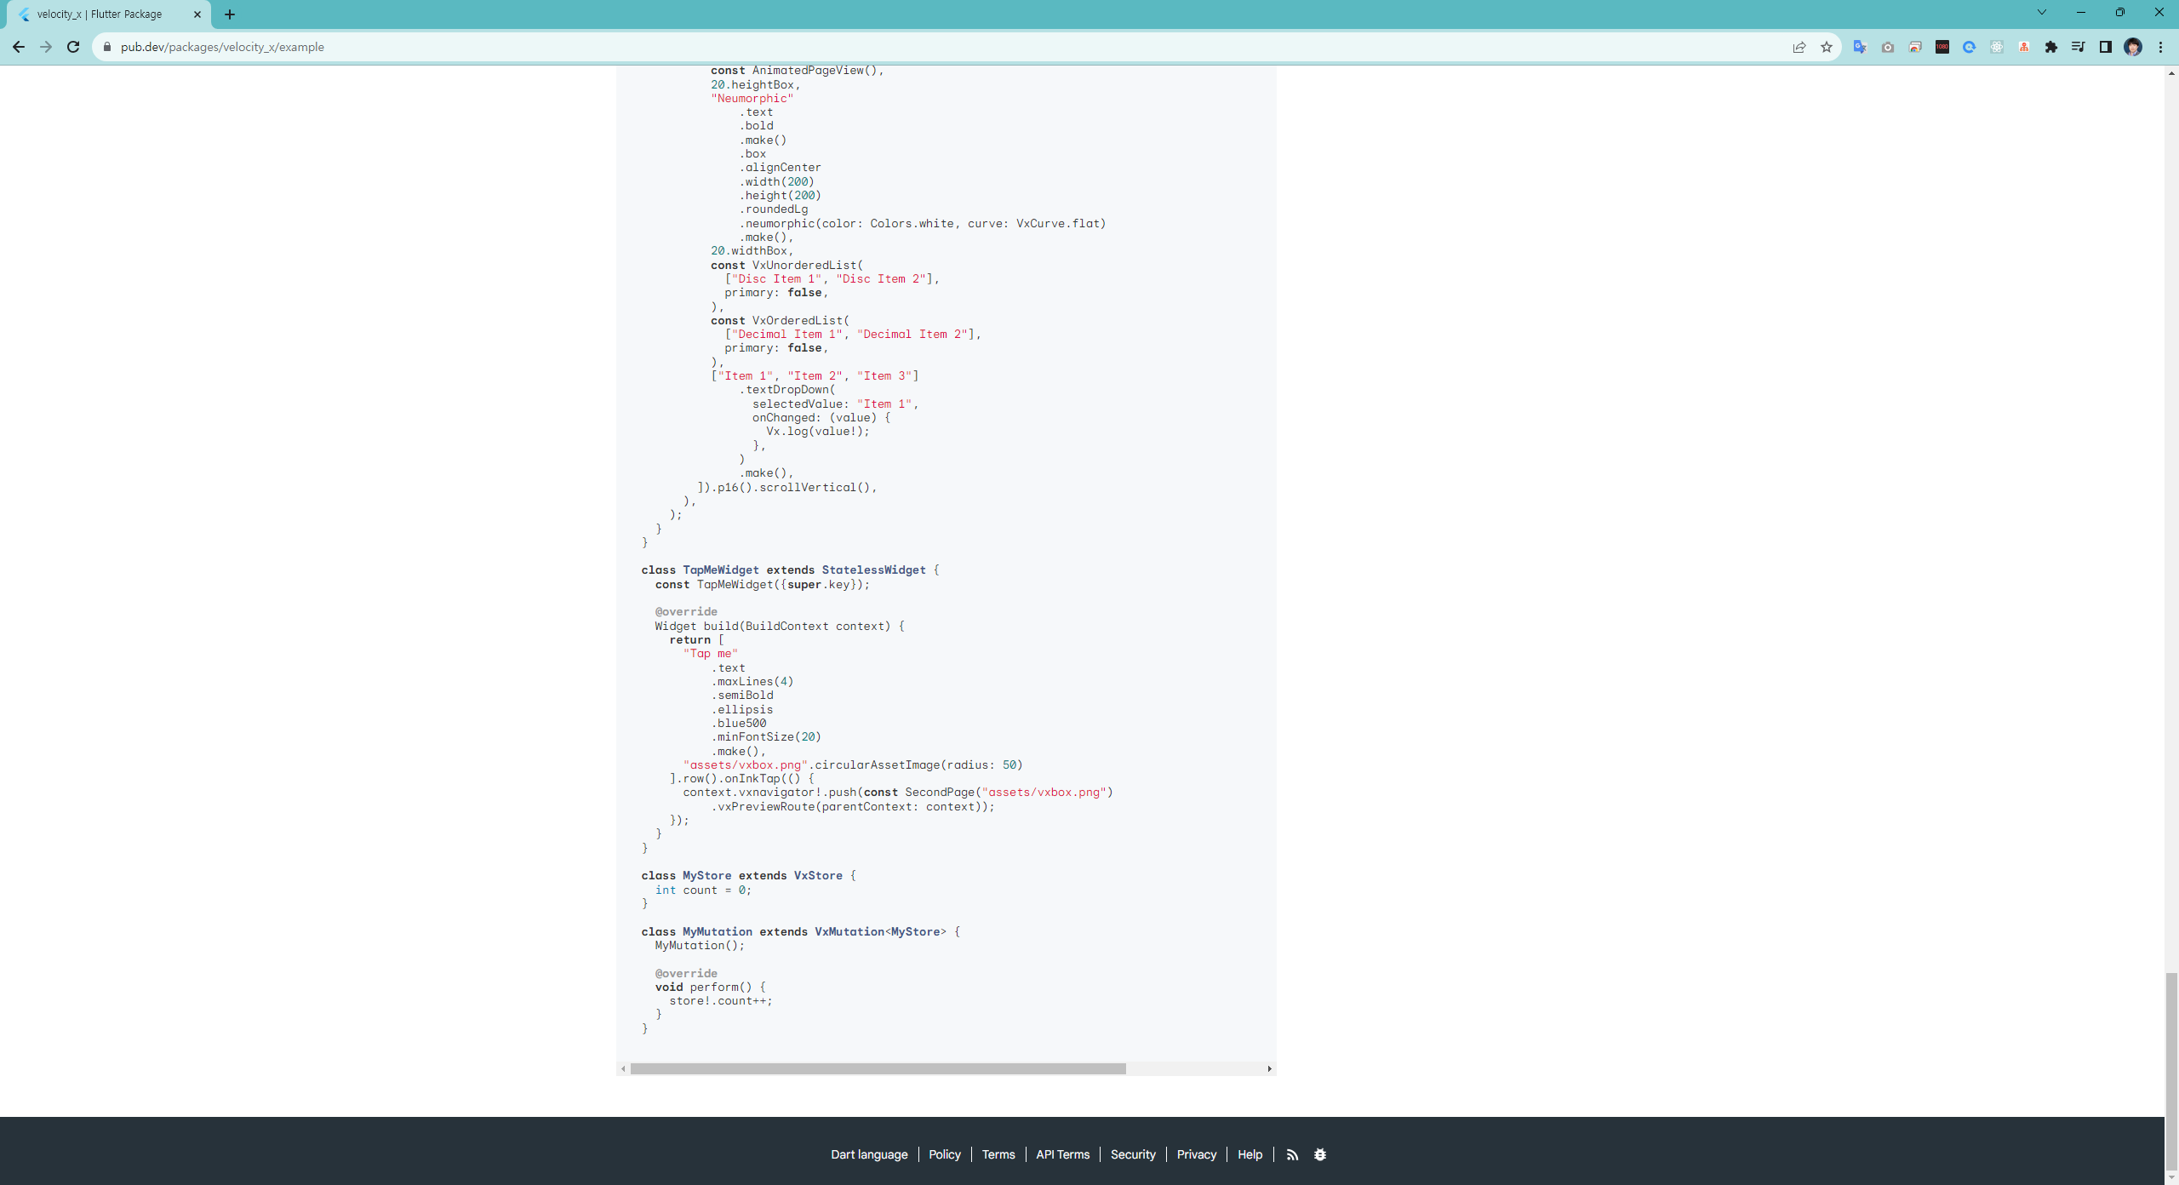Select the velocity_x Flutter Package tab
The width and height of the screenshot is (2179, 1185).
pyautogui.click(x=100, y=14)
